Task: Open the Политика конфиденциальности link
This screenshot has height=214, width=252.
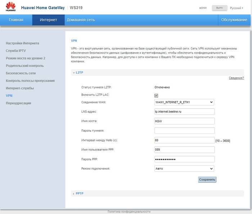Action: click(x=129, y=212)
